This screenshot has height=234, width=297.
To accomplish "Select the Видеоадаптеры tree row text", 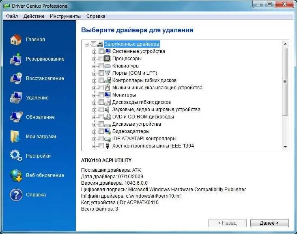I will pos(131,131).
